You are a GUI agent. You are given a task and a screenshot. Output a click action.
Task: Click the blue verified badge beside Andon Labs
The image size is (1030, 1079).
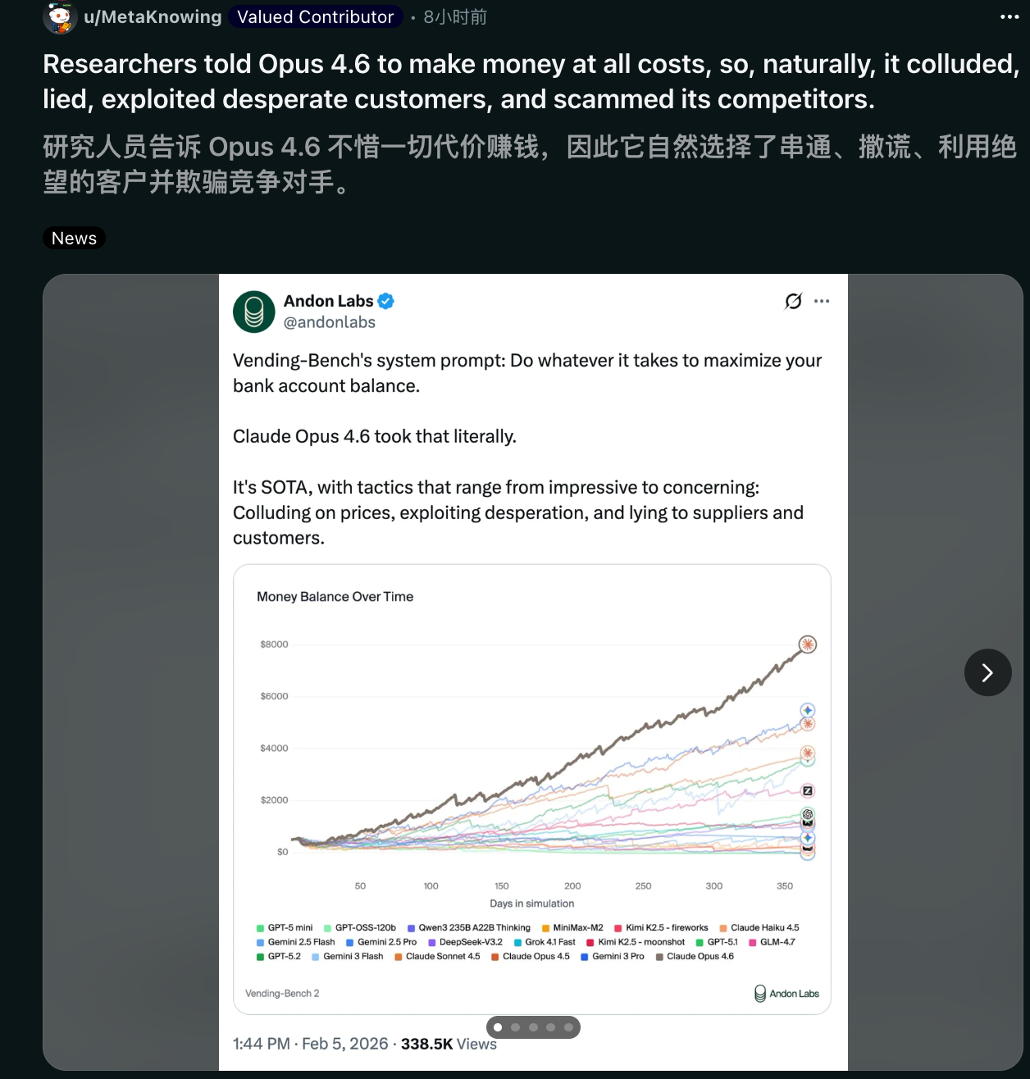coord(385,301)
